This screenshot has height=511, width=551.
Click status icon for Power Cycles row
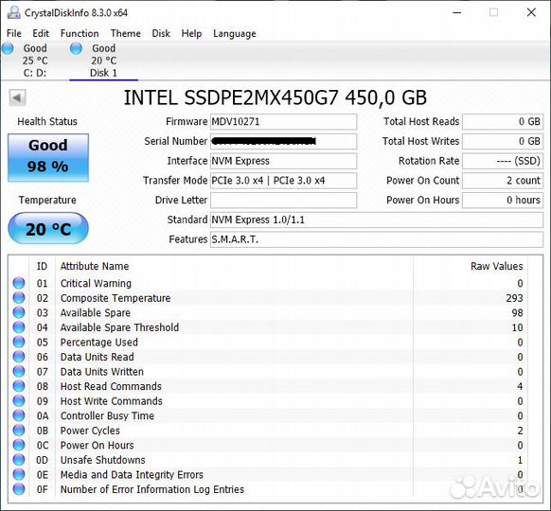(x=19, y=431)
